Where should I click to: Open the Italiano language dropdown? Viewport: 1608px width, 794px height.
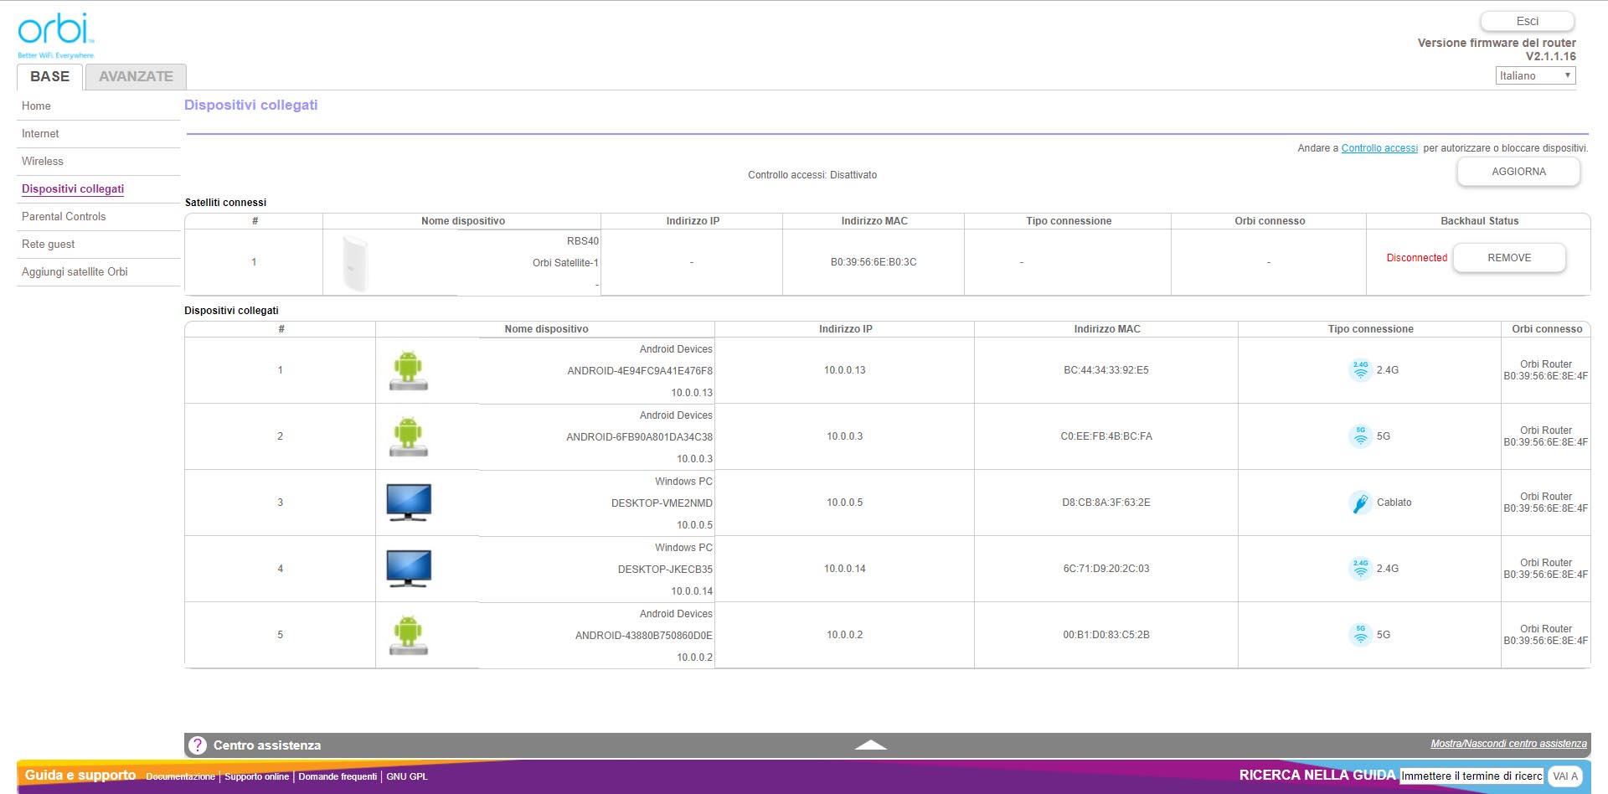[1534, 75]
